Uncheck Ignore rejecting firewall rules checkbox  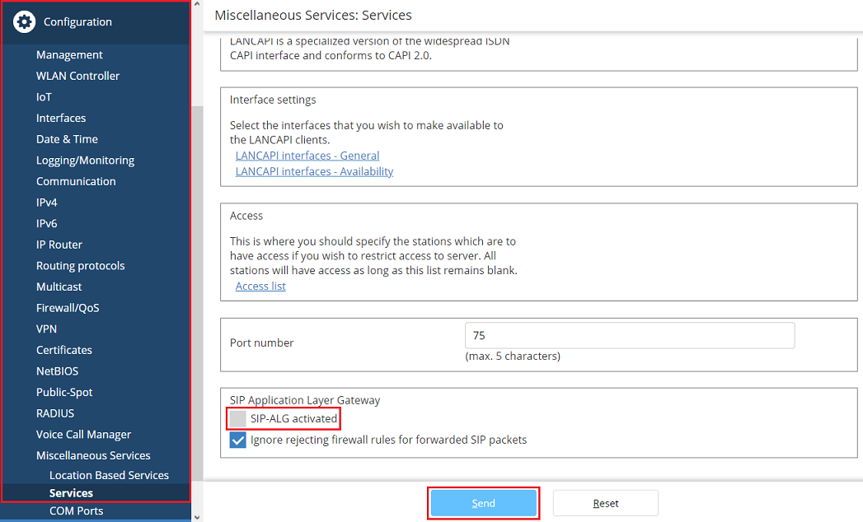tap(238, 440)
